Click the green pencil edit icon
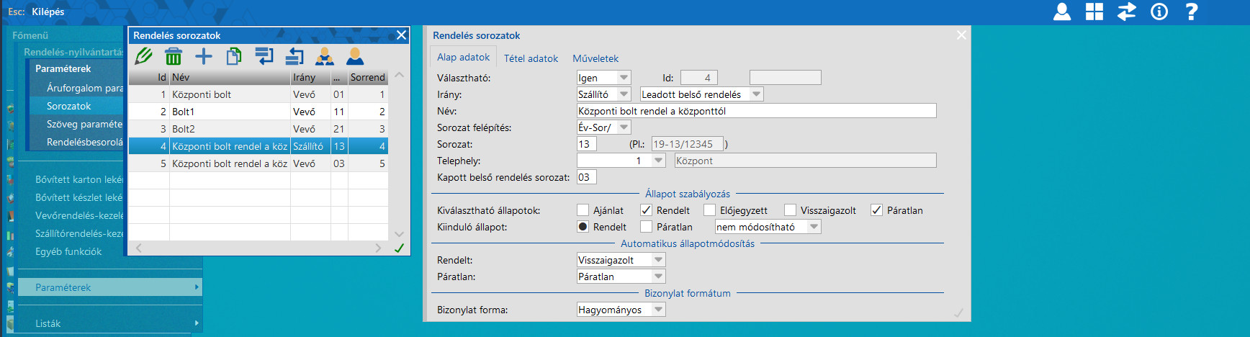The width and height of the screenshot is (1250, 337). [143, 56]
